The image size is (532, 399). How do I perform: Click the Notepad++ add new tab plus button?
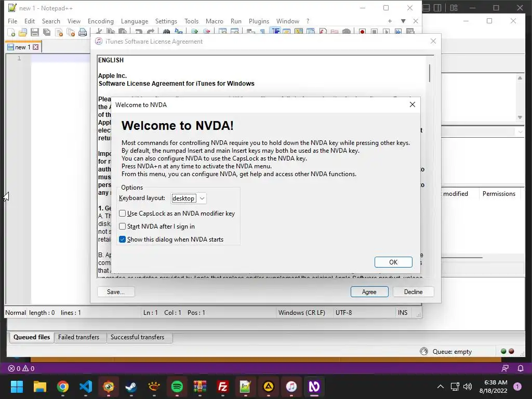pos(390,21)
